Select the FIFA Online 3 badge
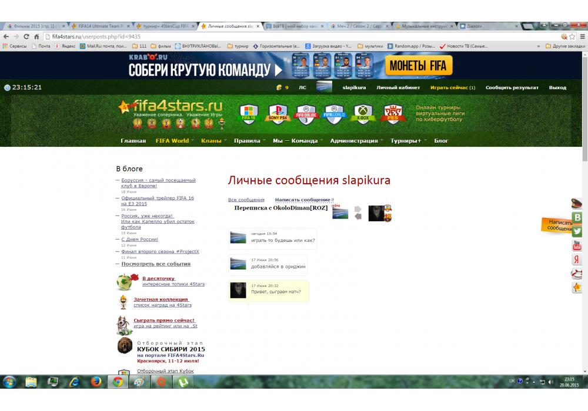Image resolution: width=588 pixels, height=411 pixels. (306, 113)
